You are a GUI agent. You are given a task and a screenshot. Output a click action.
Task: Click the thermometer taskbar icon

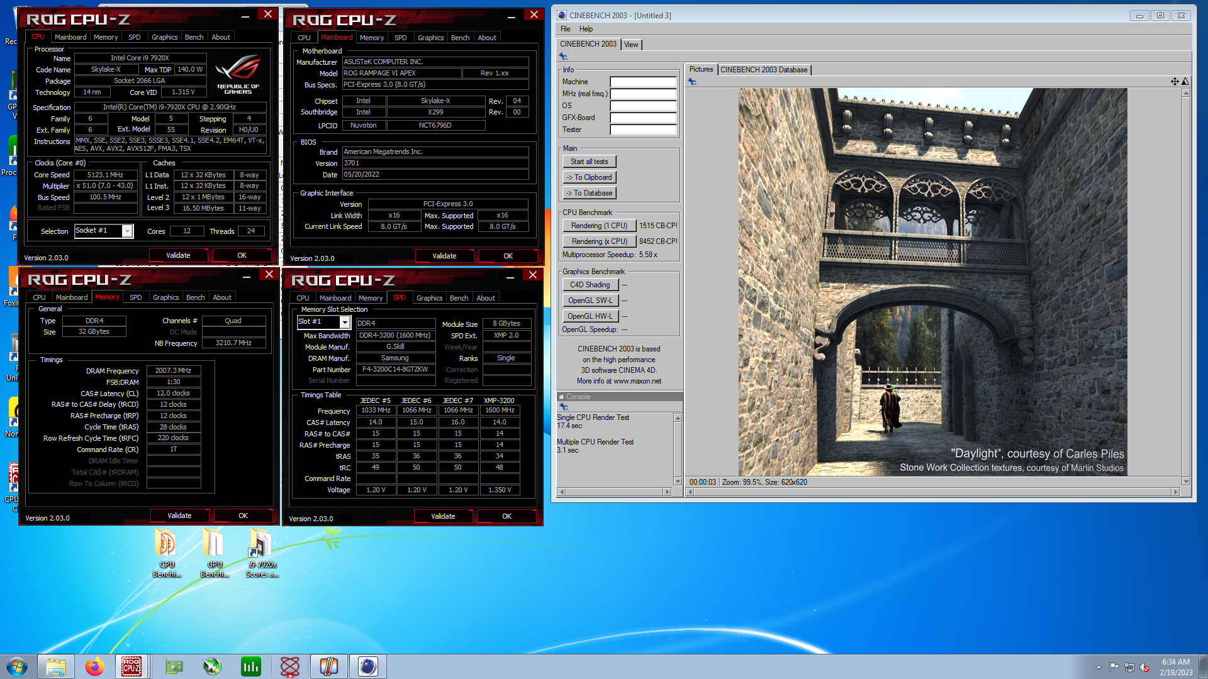point(329,666)
